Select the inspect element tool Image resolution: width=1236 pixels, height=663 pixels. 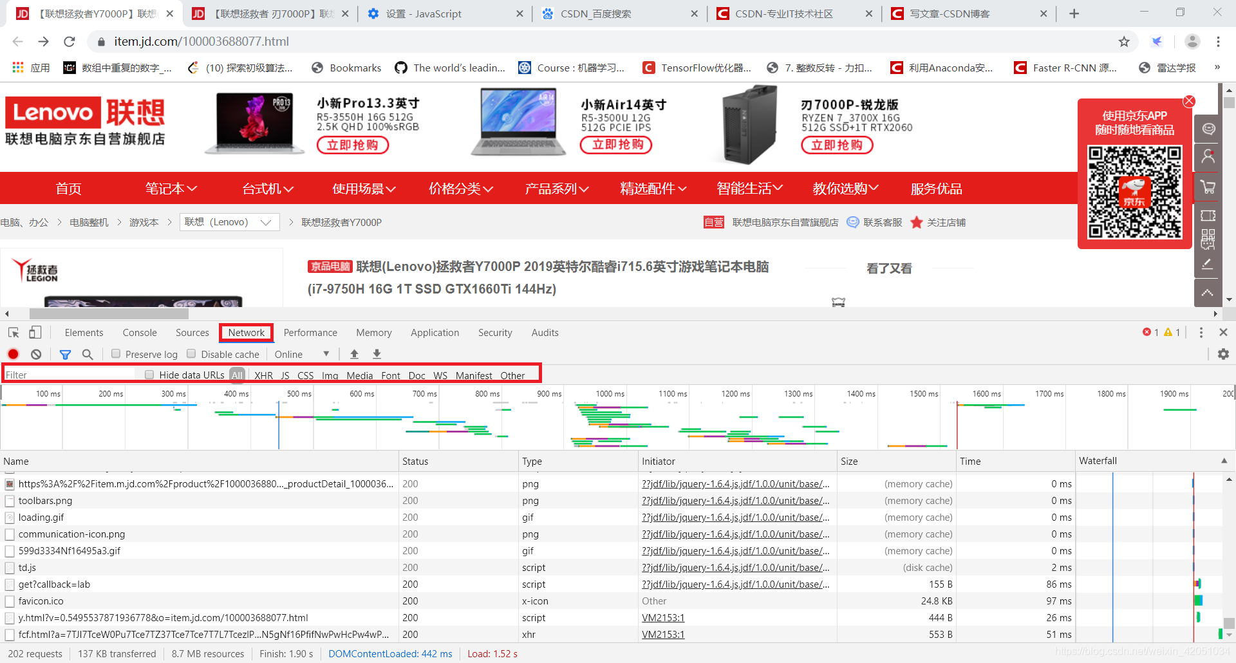[13, 332]
